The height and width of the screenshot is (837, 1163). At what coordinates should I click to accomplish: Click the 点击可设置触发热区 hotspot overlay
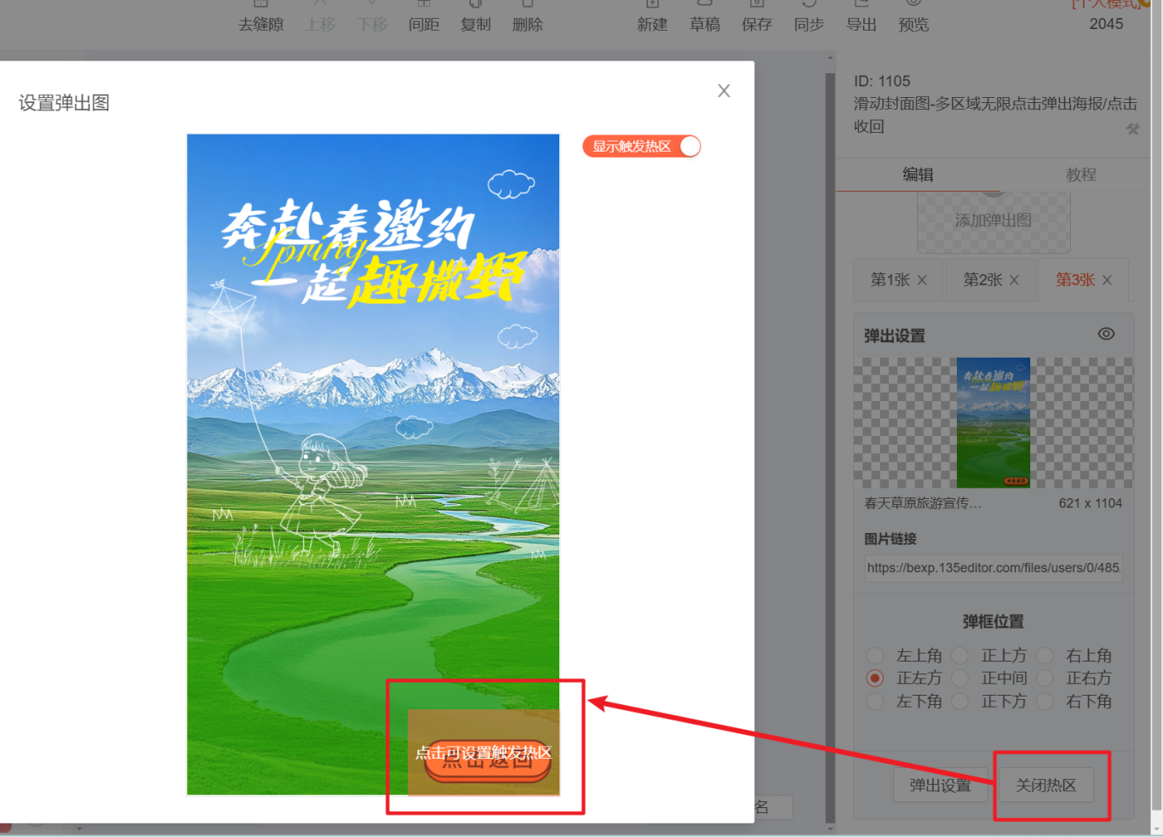pos(484,753)
